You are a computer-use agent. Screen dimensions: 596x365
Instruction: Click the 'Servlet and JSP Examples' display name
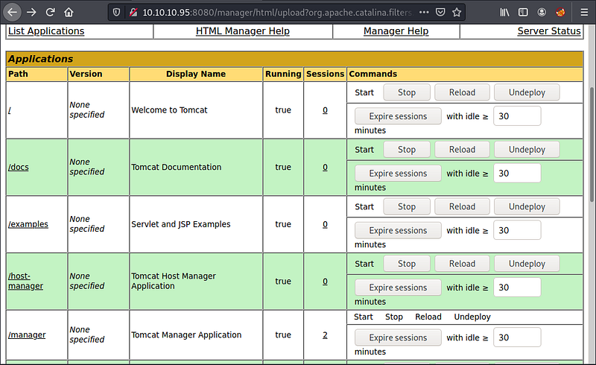181,224
